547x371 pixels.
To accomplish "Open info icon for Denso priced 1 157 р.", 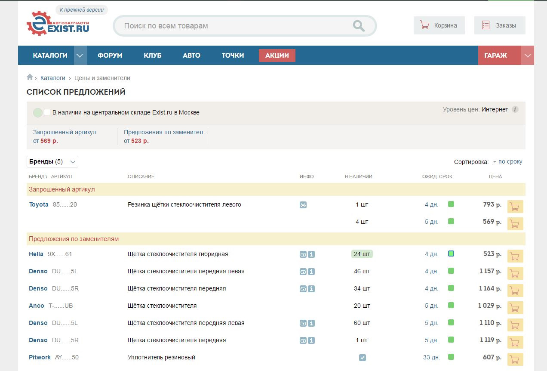I will tap(311, 272).
